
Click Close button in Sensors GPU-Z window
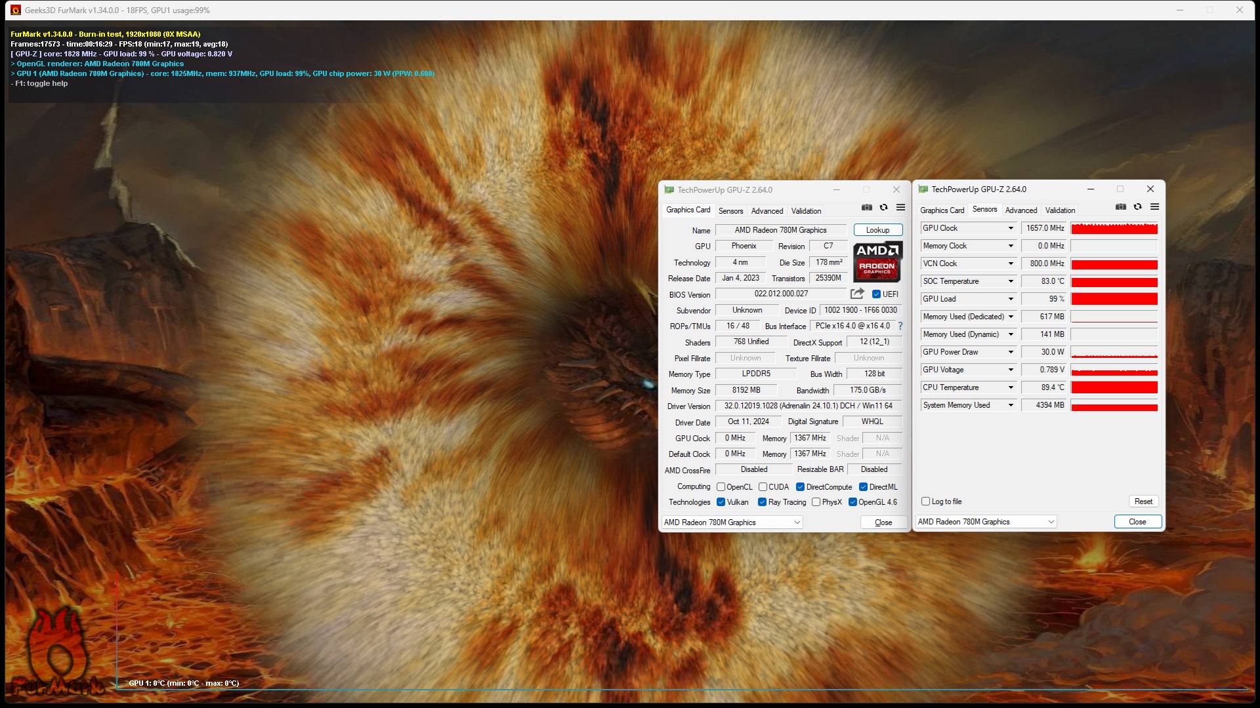click(1137, 522)
